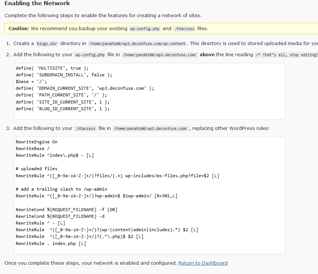The image size is (318, 274).
Task: Click the wp-content directory path in step one
Action: [137, 44]
